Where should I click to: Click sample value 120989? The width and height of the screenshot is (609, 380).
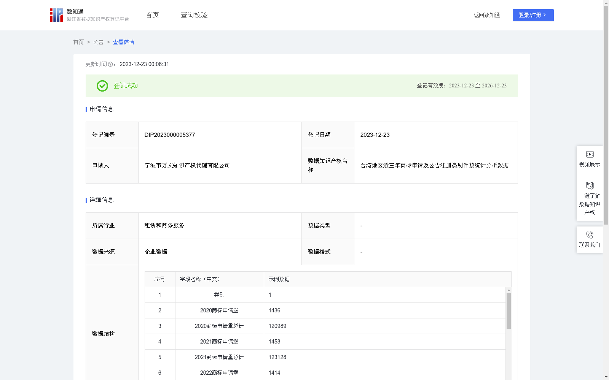pyautogui.click(x=277, y=326)
